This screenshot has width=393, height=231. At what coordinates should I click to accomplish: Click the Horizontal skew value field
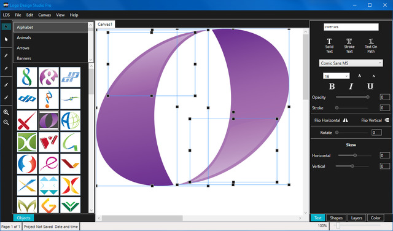[x=385, y=155]
